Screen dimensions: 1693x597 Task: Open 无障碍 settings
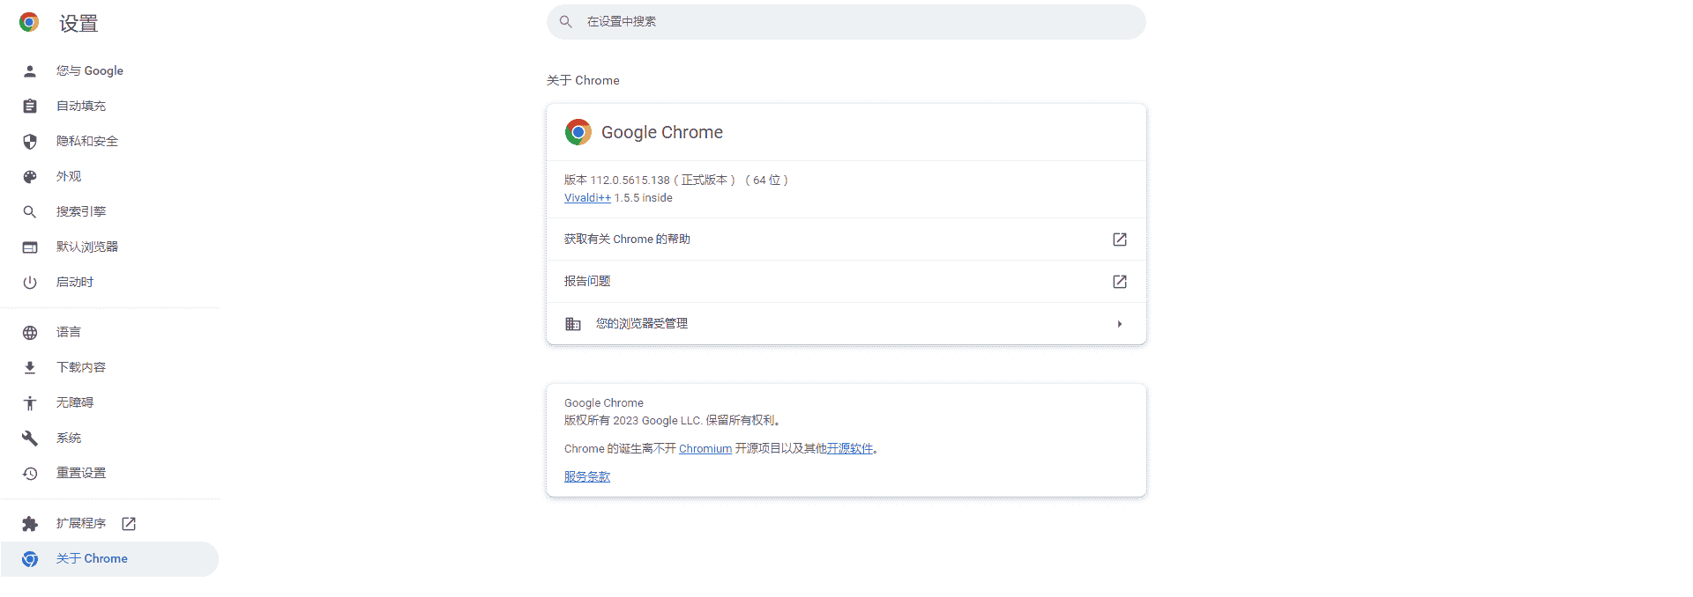pyautogui.click(x=109, y=403)
